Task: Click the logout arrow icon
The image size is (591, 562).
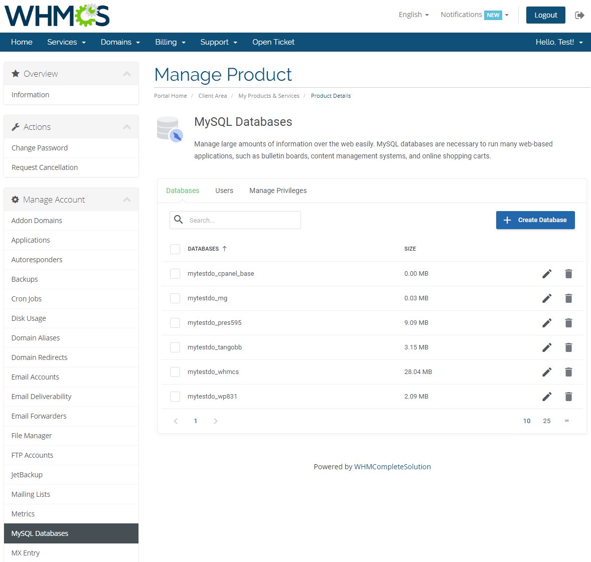Action: pyautogui.click(x=579, y=15)
